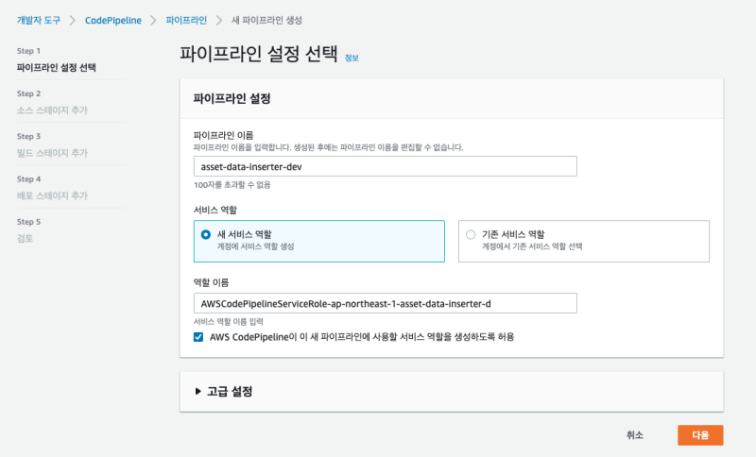Select the 새 서비스 역할 radio button
The image size is (756, 457).
pyautogui.click(x=205, y=234)
